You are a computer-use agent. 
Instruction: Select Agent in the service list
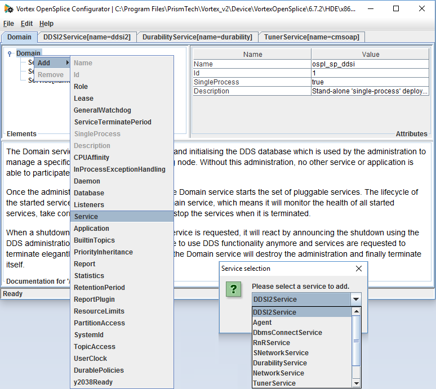(302, 323)
